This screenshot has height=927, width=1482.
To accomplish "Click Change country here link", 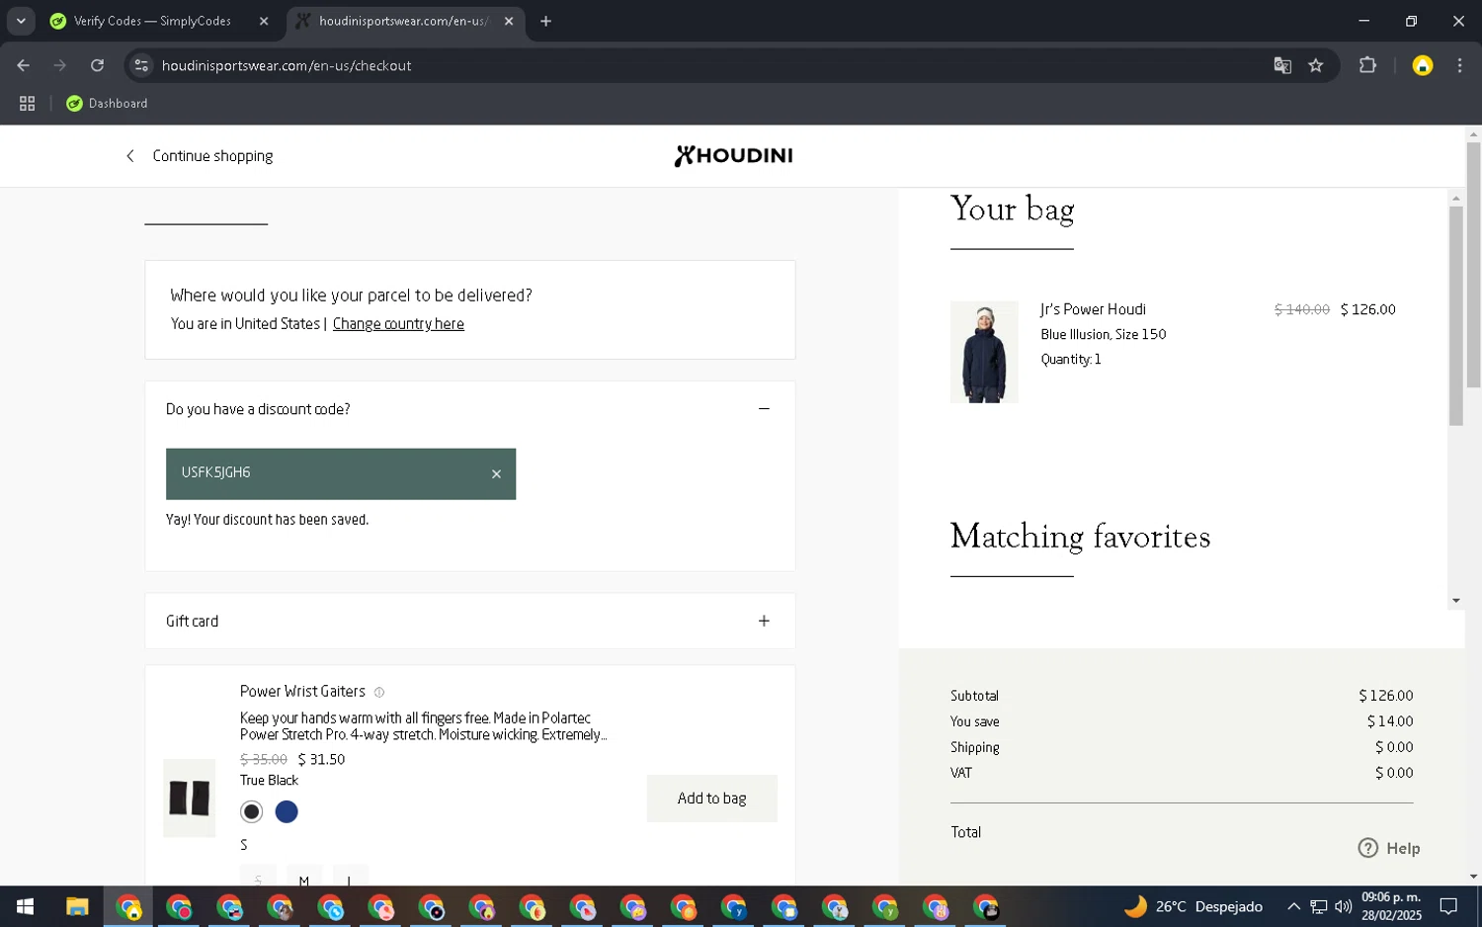I will tap(398, 324).
